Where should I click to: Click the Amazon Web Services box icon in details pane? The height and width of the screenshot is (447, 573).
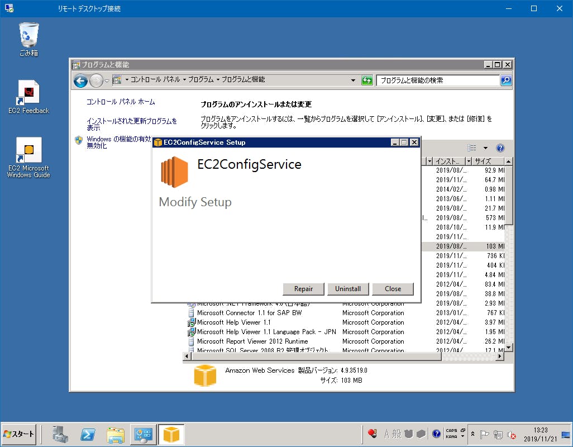click(x=205, y=375)
